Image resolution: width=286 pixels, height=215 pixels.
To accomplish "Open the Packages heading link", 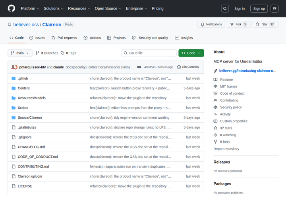I will [x=222, y=184].
